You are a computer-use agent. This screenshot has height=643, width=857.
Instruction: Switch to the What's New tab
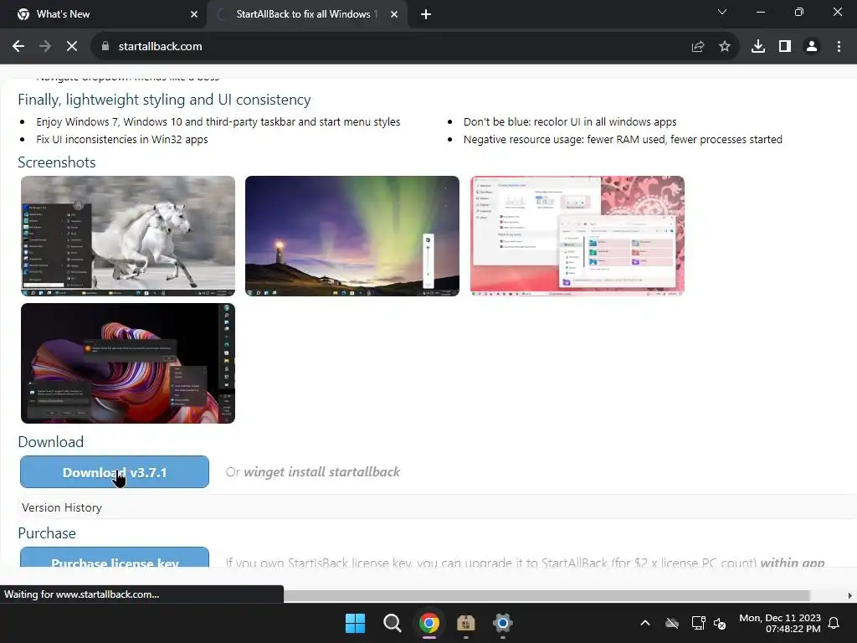click(x=103, y=14)
